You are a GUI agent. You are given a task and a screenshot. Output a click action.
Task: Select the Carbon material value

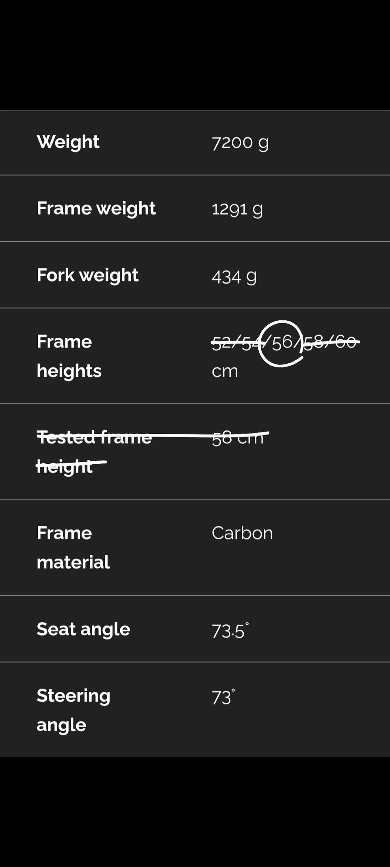(242, 533)
